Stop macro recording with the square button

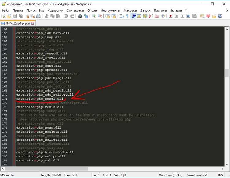(x=176, y=16)
